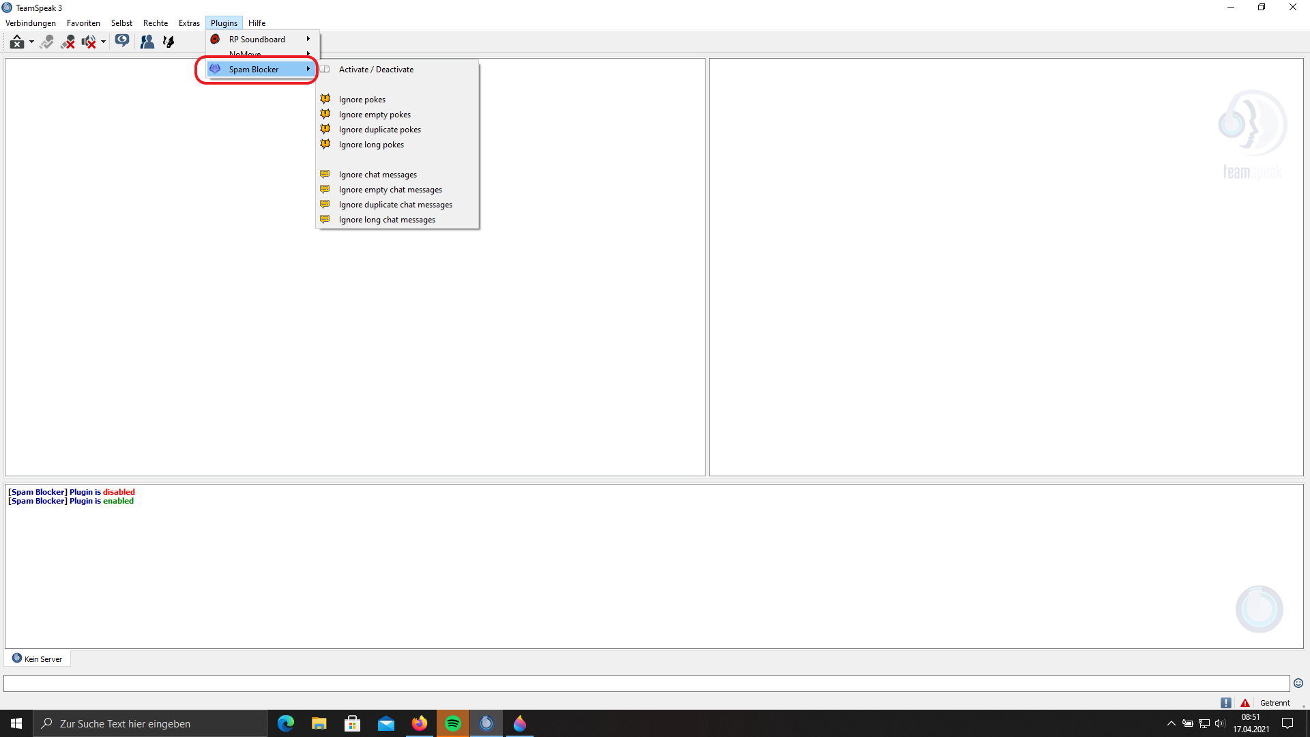Click the TeamSpeak taskbar icon
Viewport: 1310px width, 737px height.
486,723
